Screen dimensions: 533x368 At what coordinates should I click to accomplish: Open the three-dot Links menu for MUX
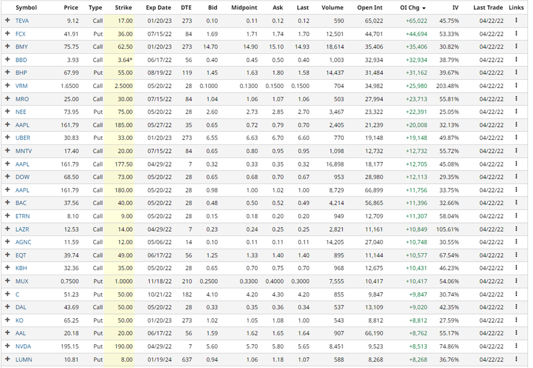(516, 281)
